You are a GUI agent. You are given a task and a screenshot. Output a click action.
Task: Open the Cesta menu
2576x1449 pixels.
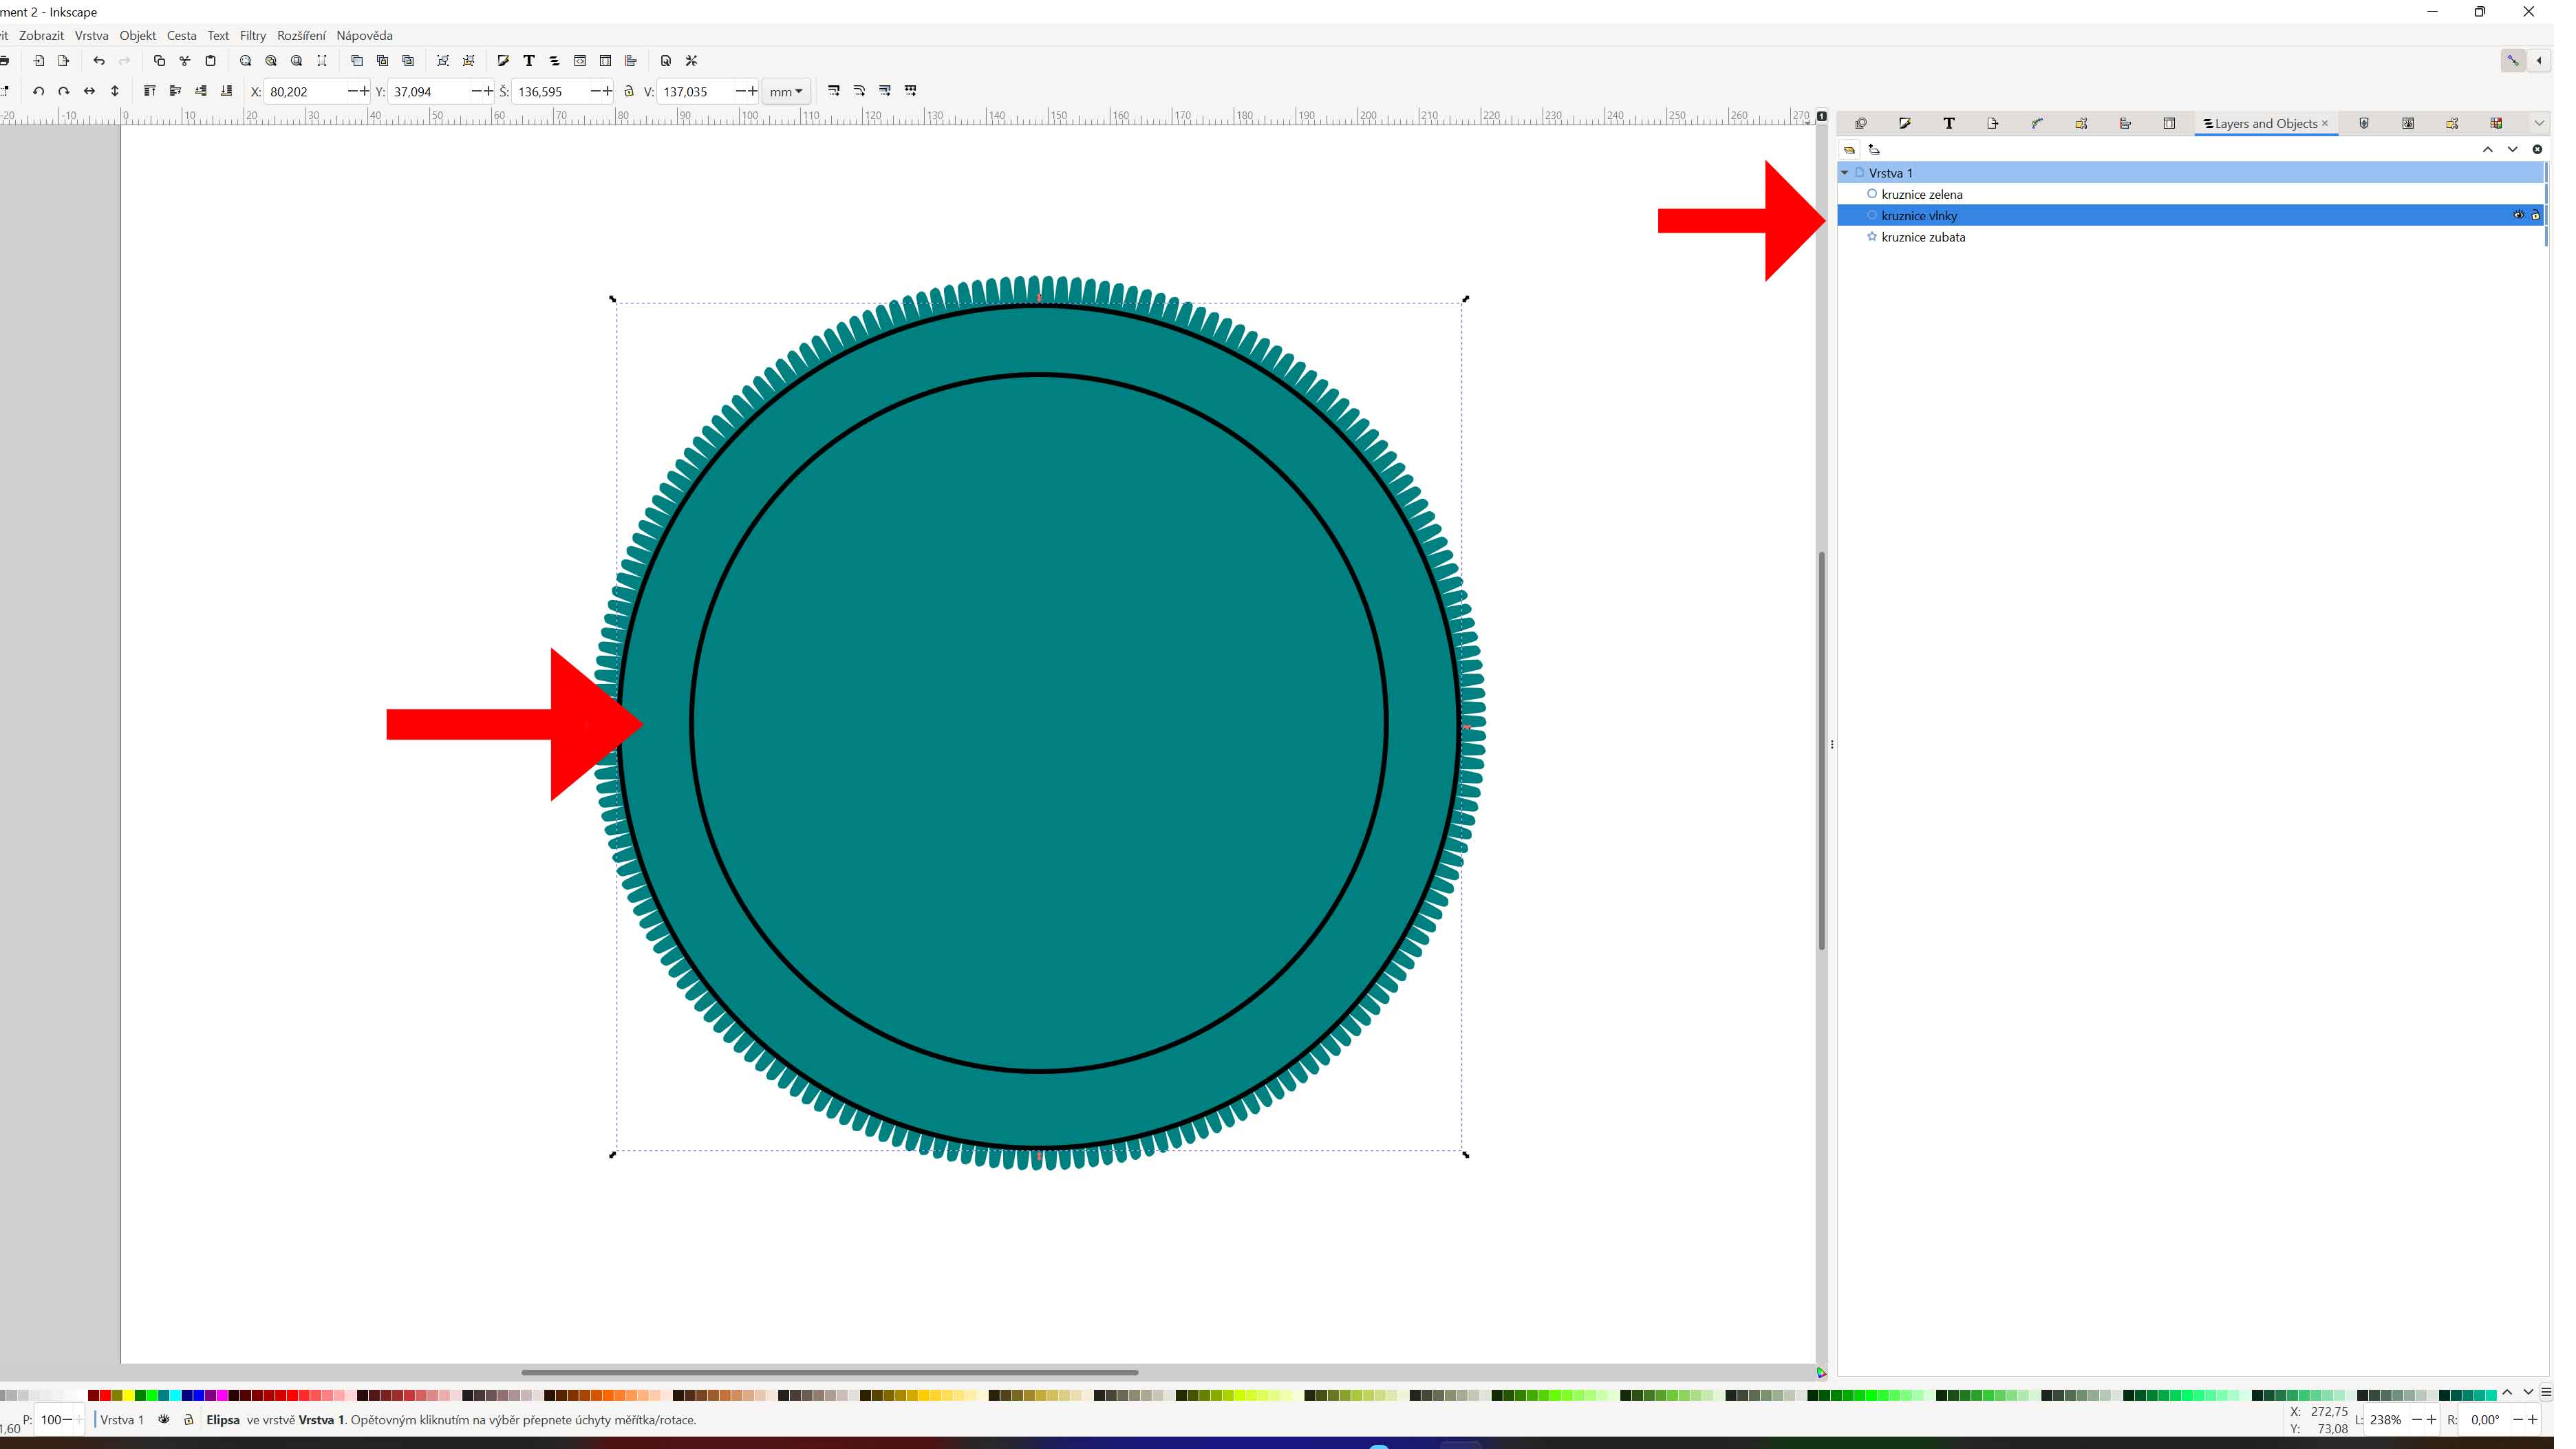point(181,35)
